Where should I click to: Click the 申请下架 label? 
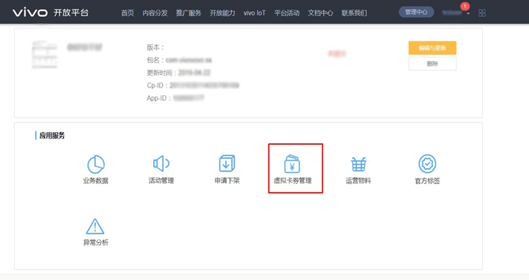(227, 181)
